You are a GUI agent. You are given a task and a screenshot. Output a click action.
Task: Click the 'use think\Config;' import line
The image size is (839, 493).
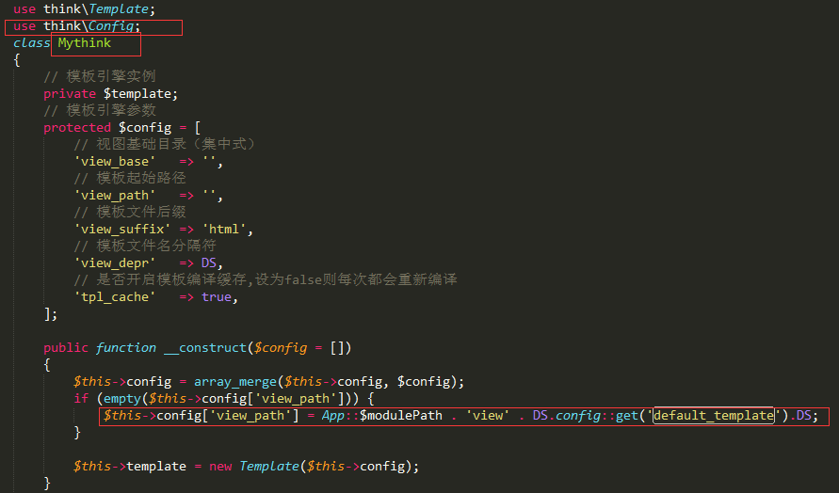76,26
